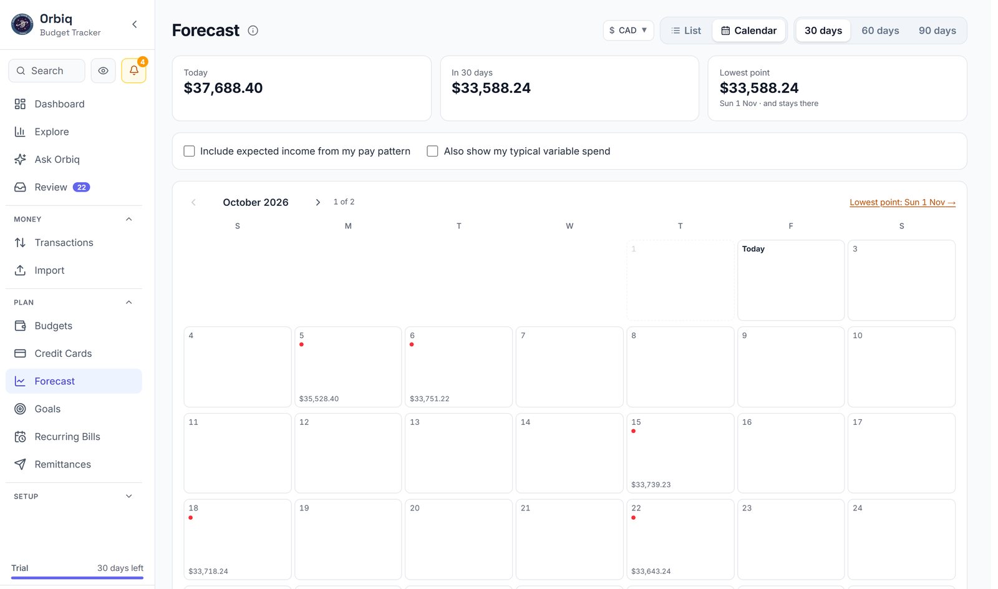Go to next month with right chevron
The image size is (998, 589).
(x=318, y=202)
